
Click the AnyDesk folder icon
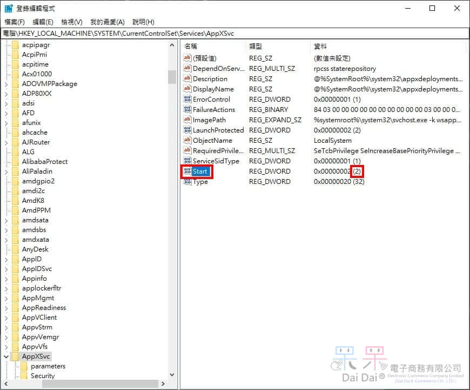(15, 249)
